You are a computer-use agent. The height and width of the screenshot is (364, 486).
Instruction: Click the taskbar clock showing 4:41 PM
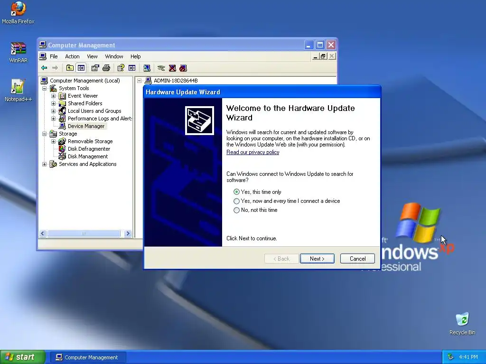pos(468,357)
